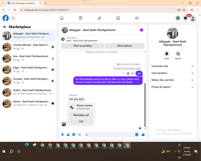
Task: Open Chrome tab search dropdown arrow
Action: coord(3,3)
